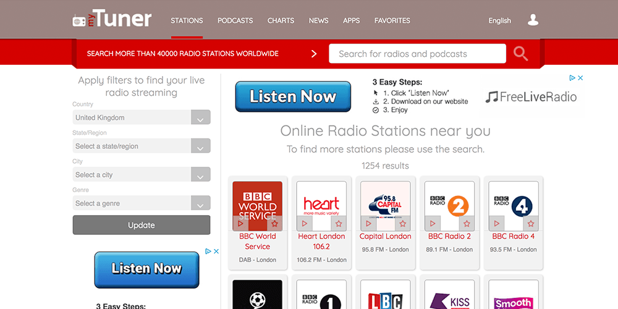The image size is (618, 309).
Task: Click the myTuner radio logo
Action: [112, 20]
